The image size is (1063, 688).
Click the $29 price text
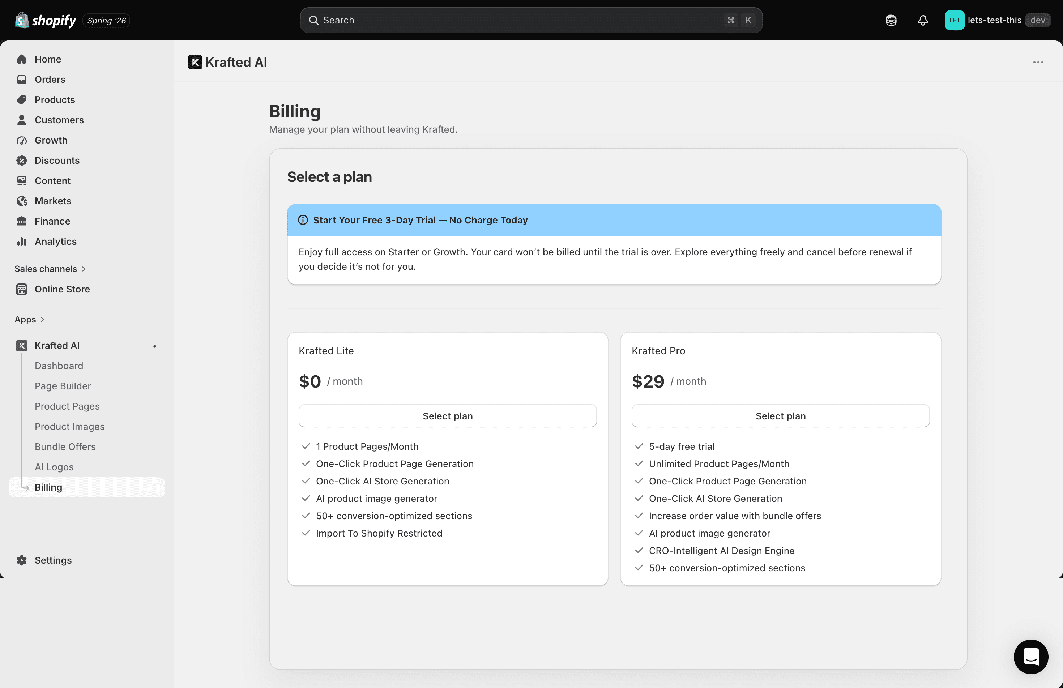[x=648, y=381]
